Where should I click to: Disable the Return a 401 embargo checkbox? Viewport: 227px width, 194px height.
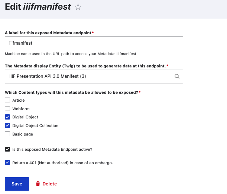tap(7, 162)
